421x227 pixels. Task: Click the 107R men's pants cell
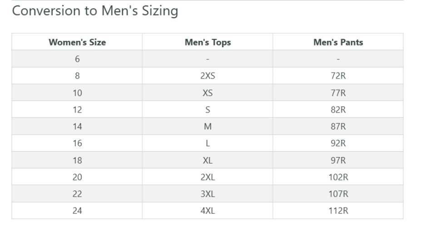338,194
